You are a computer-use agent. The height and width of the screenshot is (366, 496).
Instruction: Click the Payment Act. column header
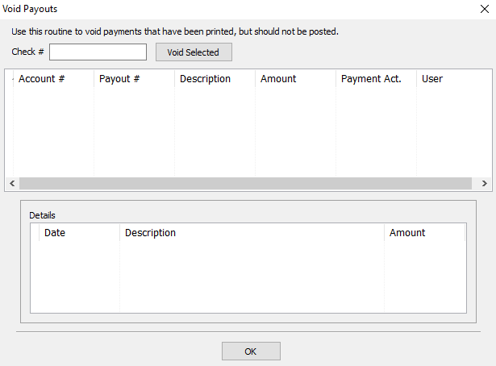[376, 79]
